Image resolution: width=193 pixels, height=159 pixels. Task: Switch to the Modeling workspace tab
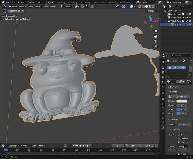point(61,3)
